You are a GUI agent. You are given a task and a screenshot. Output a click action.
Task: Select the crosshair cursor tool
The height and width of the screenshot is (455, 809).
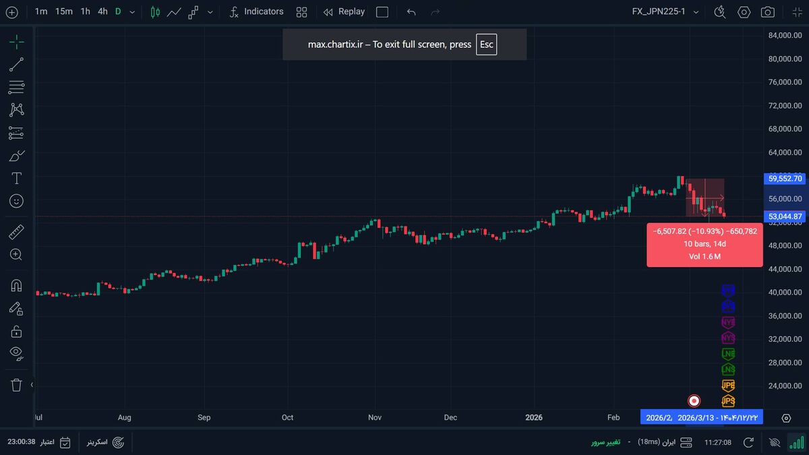(17, 42)
